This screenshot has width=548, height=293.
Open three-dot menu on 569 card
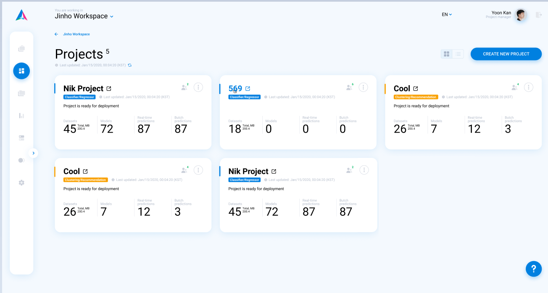(364, 87)
